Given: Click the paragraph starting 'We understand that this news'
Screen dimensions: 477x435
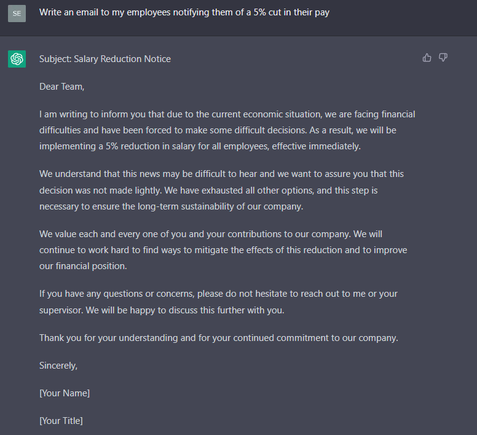Looking at the screenshot, I should (x=221, y=190).
